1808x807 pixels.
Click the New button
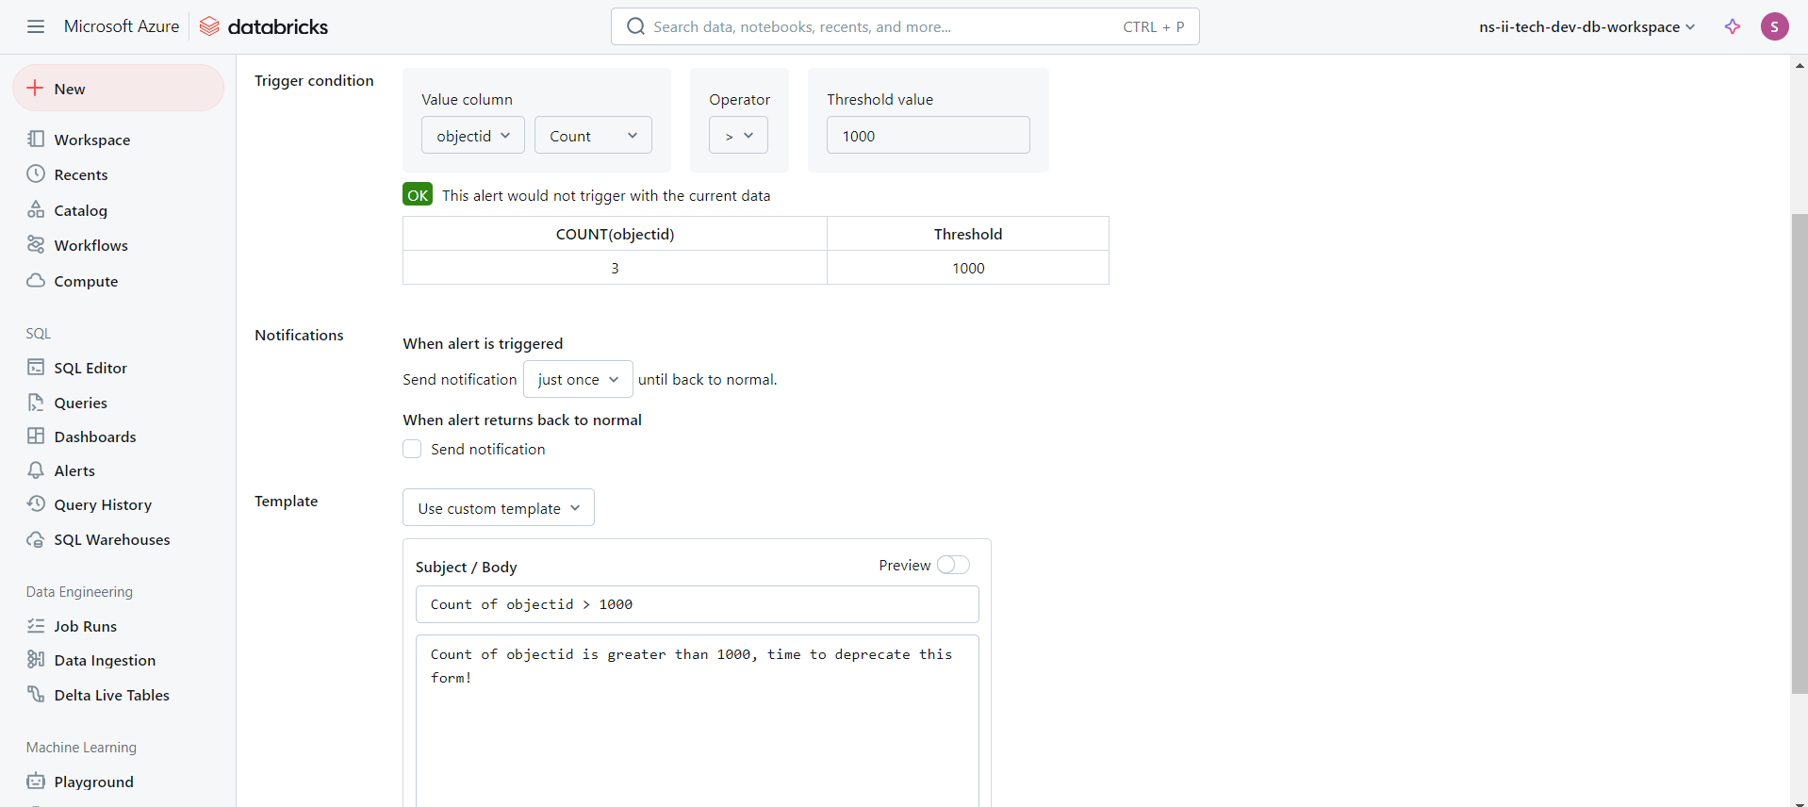[118, 88]
